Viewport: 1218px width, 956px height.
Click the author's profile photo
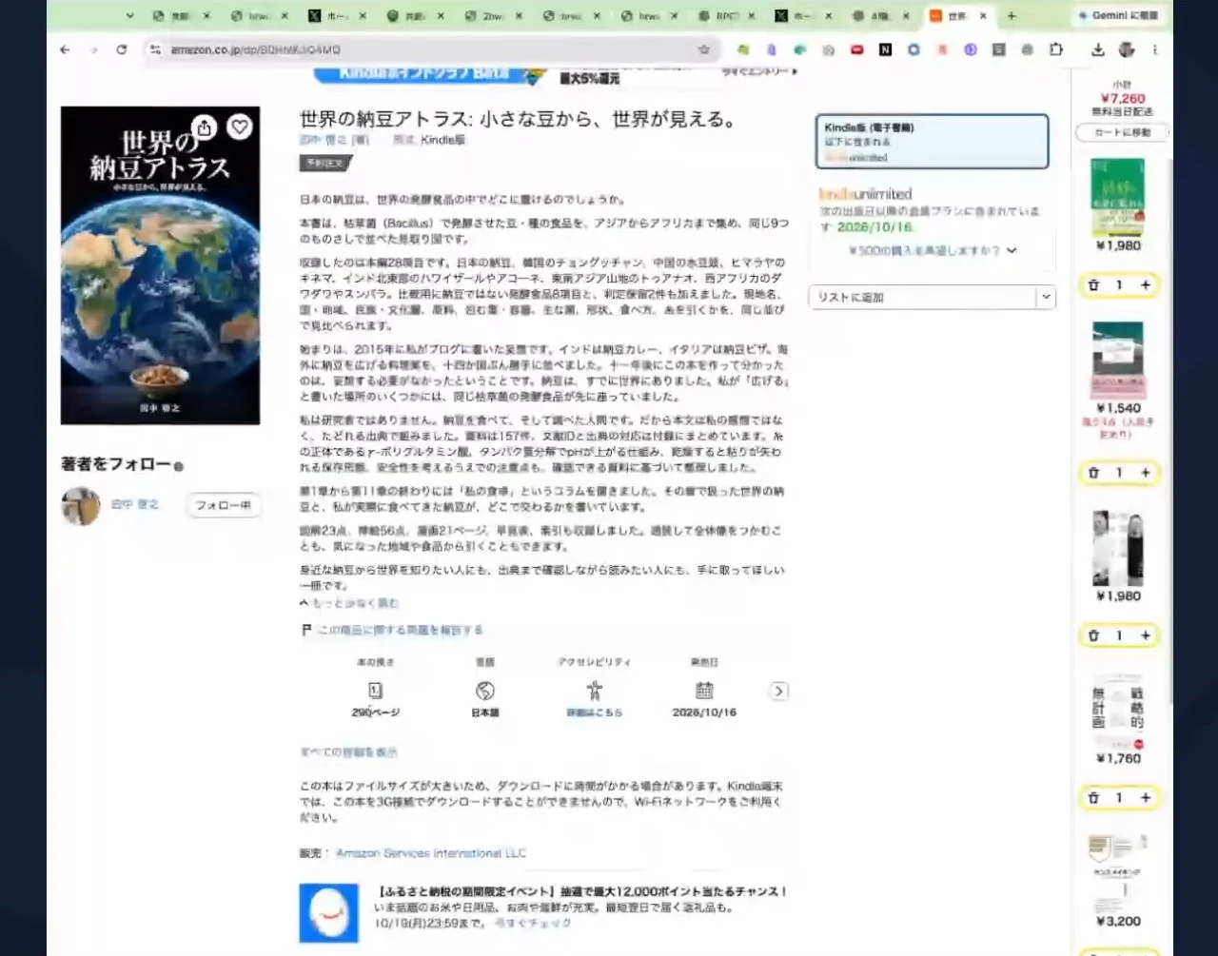[81, 506]
